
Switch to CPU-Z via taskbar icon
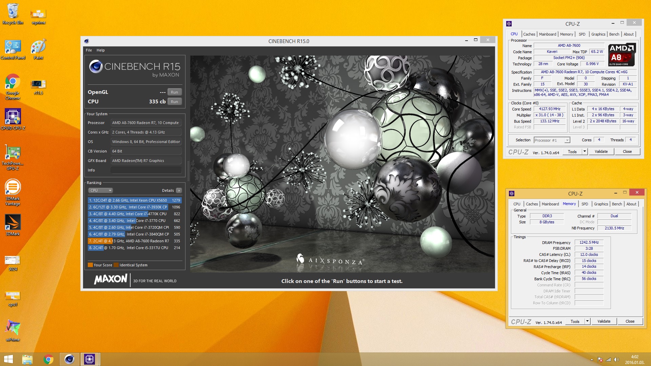click(90, 359)
